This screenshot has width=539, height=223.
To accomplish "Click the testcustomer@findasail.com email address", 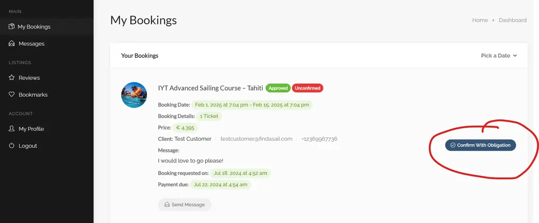I will 256,139.
